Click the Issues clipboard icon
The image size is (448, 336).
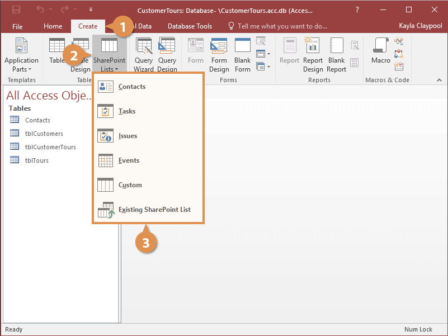tap(106, 136)
